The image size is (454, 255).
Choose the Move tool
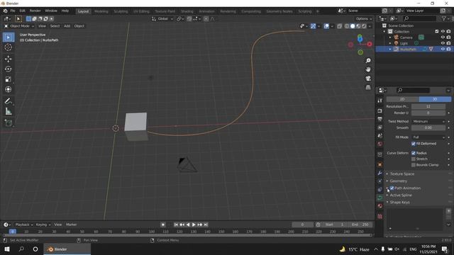9,59
